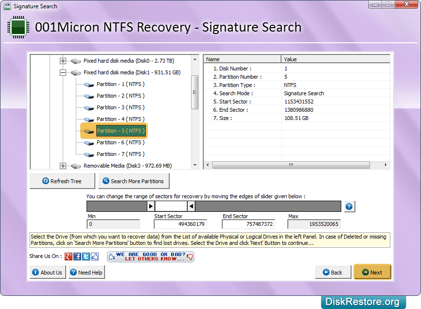421x309 pixels.
Task: Click the Size value 108.51 GB
Action: click(x=297, y=118)
